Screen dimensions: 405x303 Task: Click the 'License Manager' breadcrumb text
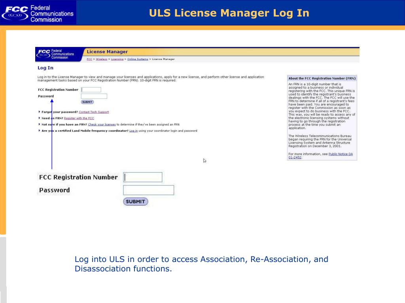(163, 59)
